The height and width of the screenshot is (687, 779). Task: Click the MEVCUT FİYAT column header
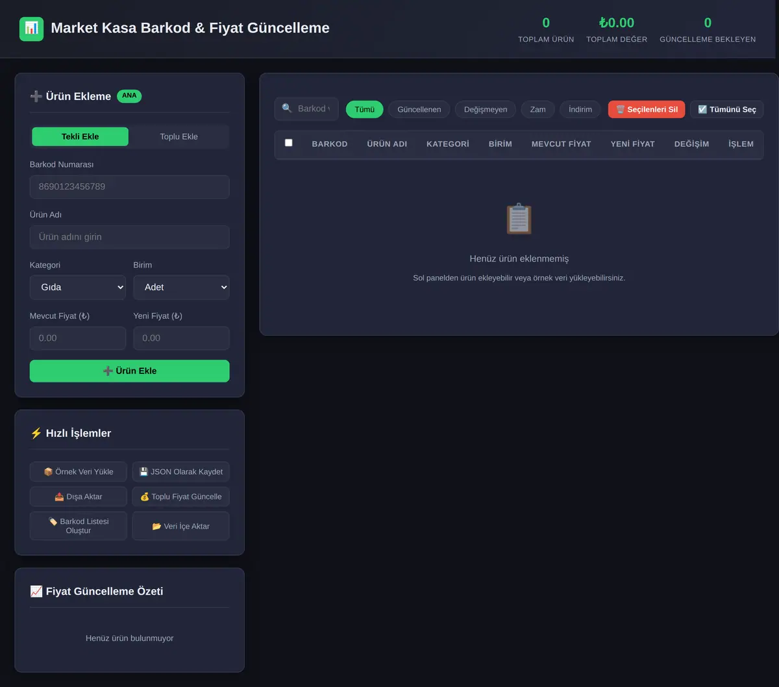coord(562,144)
